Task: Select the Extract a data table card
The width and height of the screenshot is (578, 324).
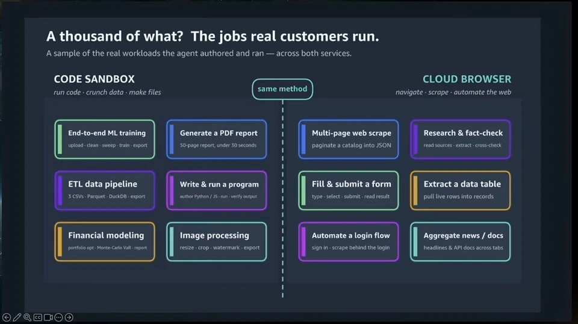Action: [x=461, y=190]
